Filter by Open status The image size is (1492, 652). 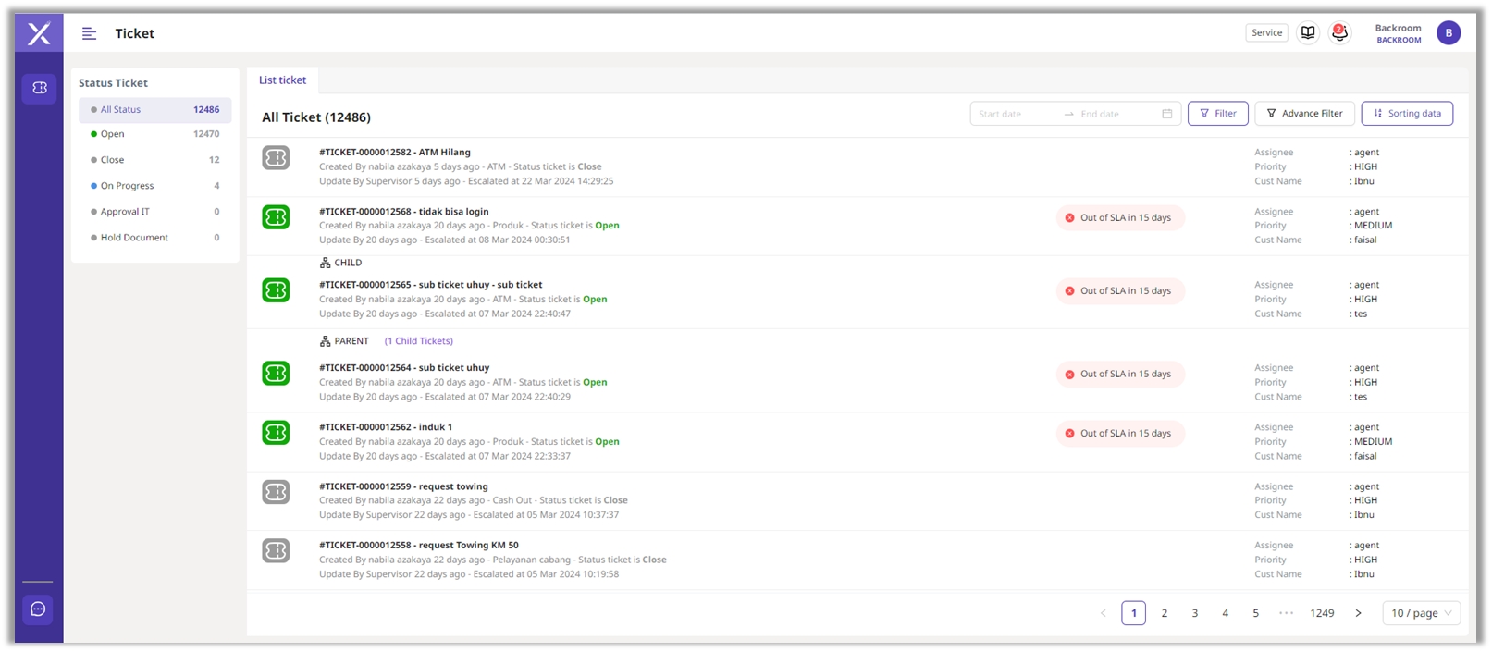tap(113, 134)
